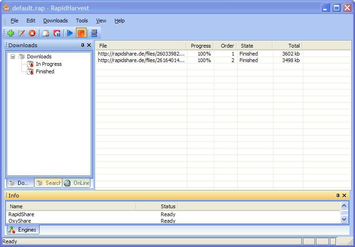Open the Tools menu
Viewport: 355px width, 247px height.
tap(82, 21)
